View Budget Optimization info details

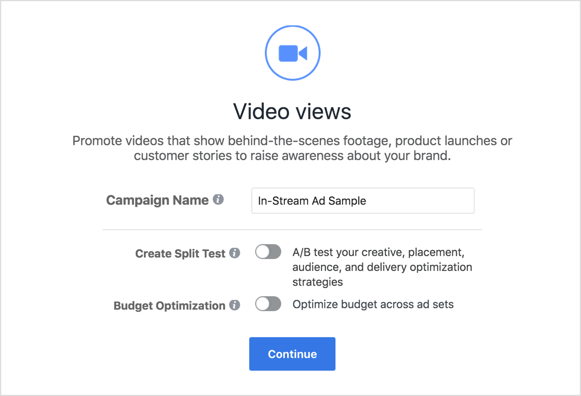[236, 305]
